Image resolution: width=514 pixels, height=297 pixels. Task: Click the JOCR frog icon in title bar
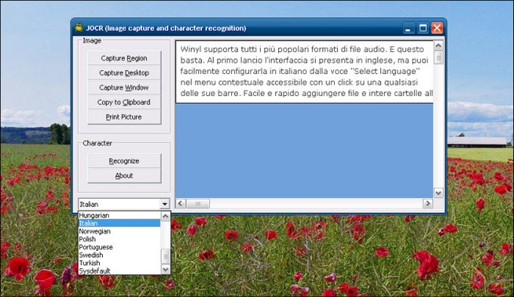tap(79, 28)
